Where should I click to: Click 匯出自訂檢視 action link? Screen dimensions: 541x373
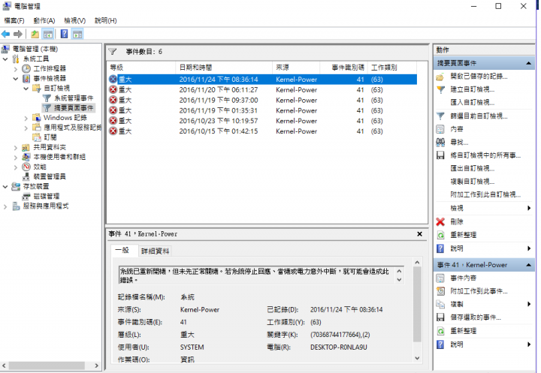point(473,169)
